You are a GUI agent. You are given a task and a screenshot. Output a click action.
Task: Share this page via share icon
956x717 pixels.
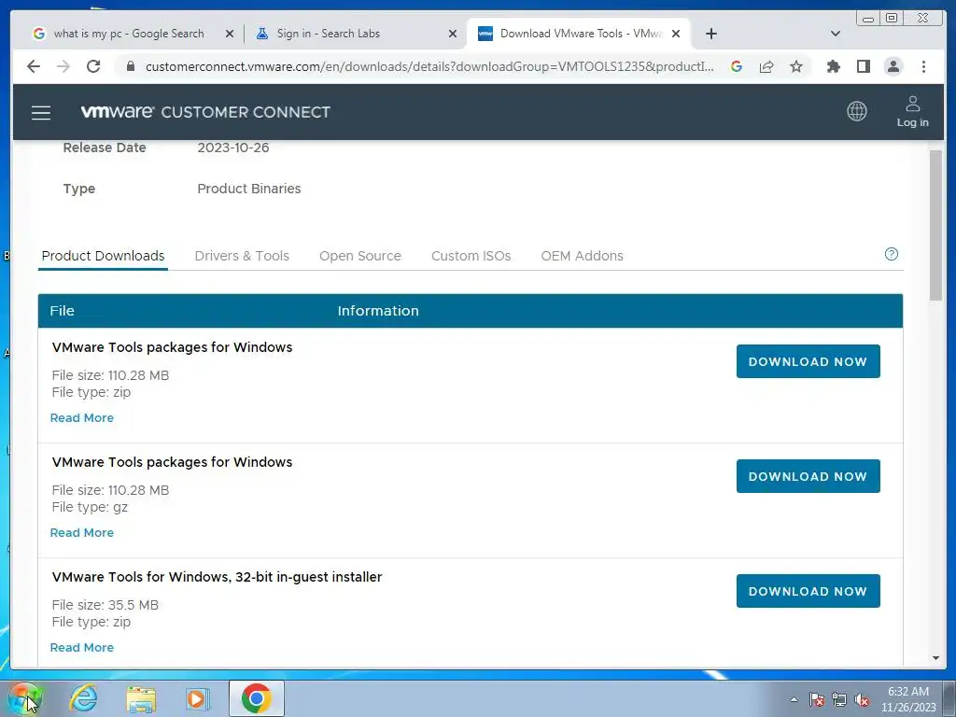pos(766,66)
